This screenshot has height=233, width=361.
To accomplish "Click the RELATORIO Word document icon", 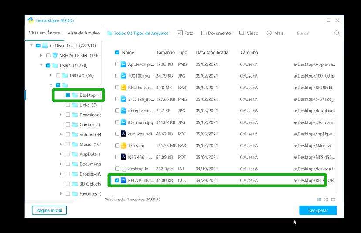I will 123,180.
